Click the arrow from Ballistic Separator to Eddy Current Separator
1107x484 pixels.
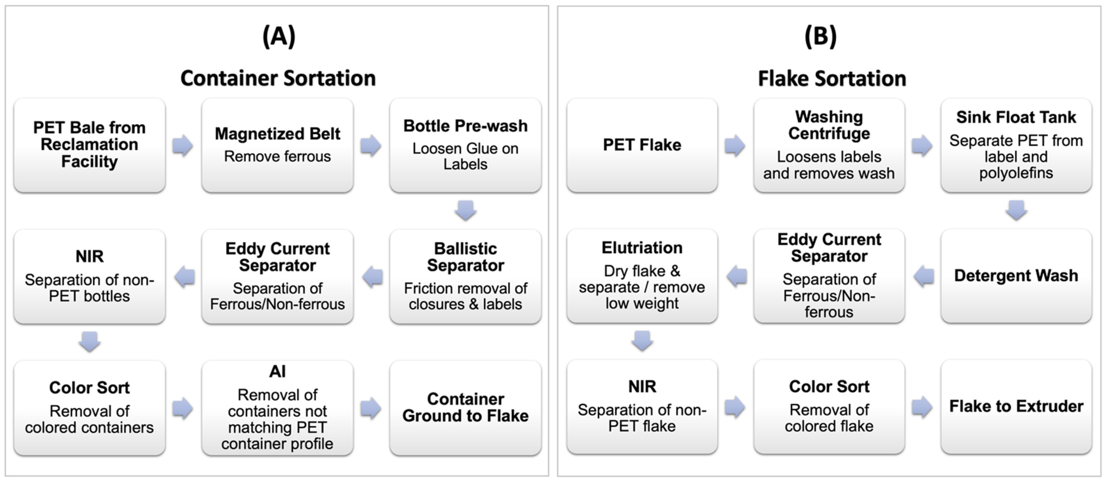coord(372,276)
